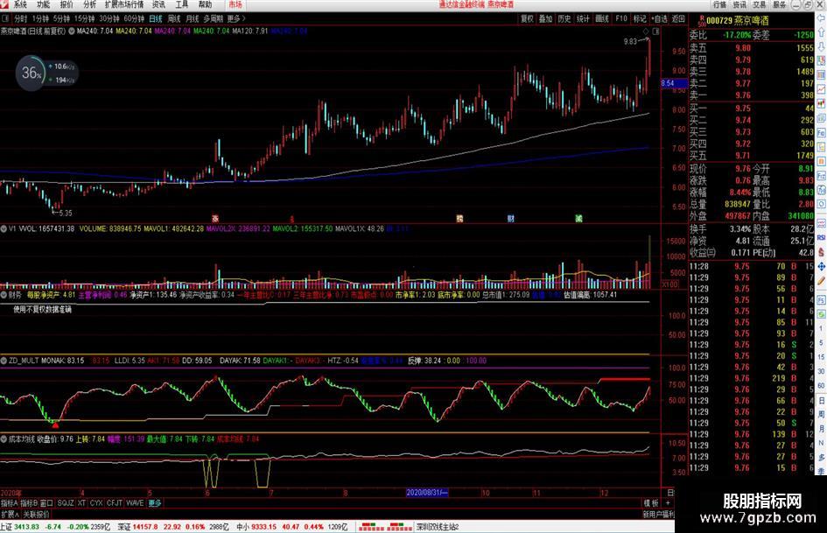Open the 扩展市场行情 menu

click(x=124, y=4)
